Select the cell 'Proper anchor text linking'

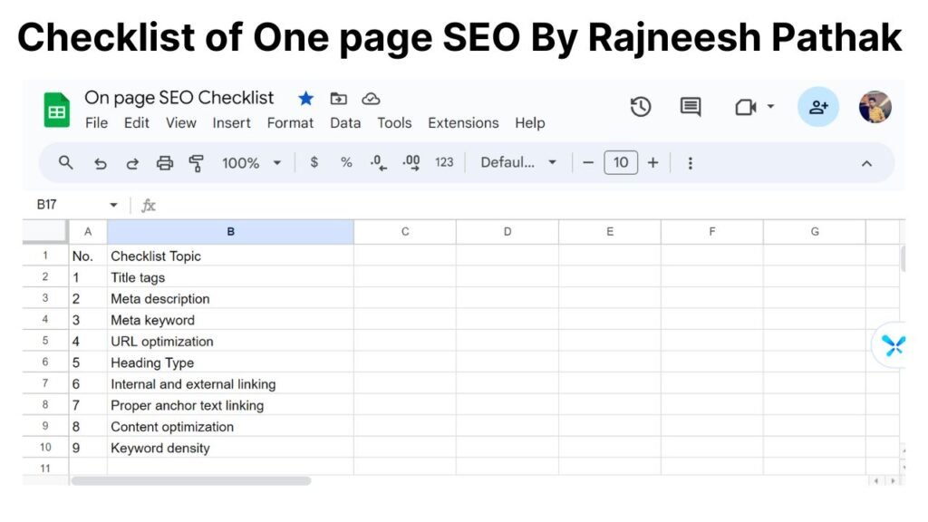[x=230, y=405]
